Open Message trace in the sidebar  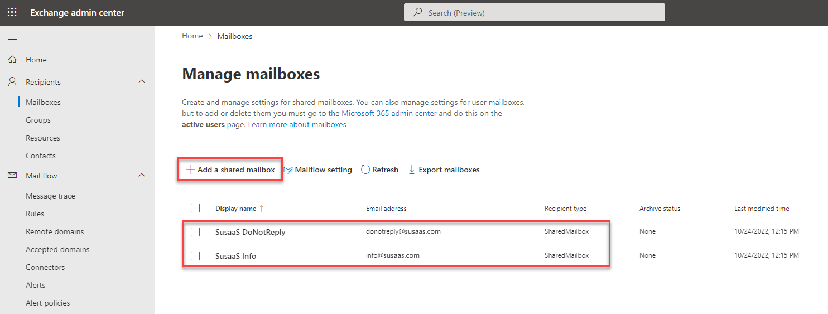[x=50, y=196]
